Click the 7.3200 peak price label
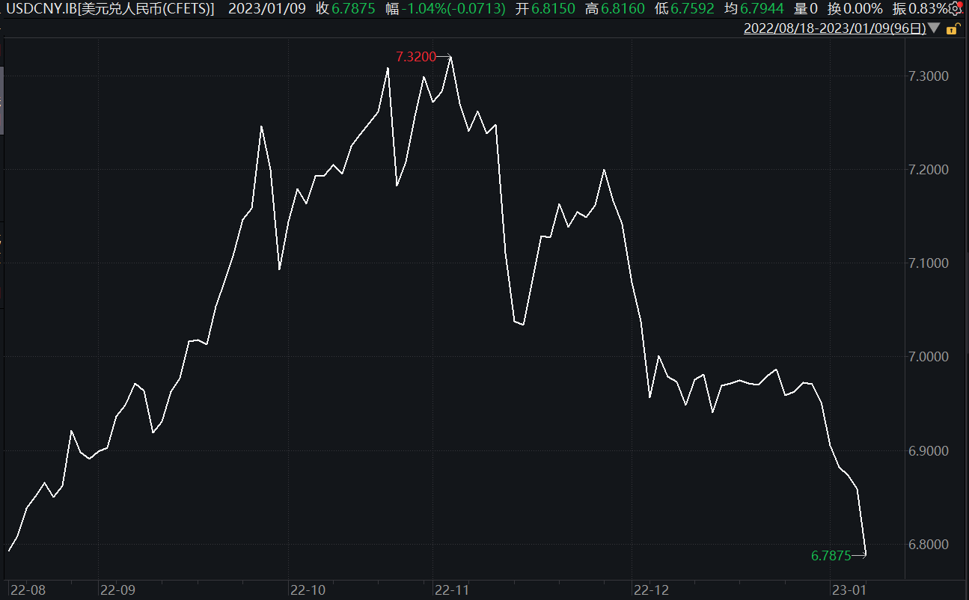Screen dimensions: 969x600 [x=415, y=57]
